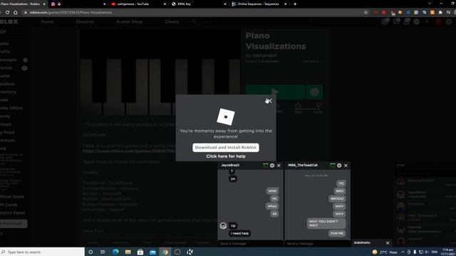Open Cortana circle on taskbar
This screenshot has height=256, width=456.
coord(90,252)
